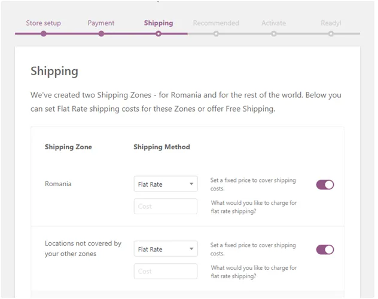378x299 pixels.
Task: Click the Activate progress dot
Action: click(273, 33)
